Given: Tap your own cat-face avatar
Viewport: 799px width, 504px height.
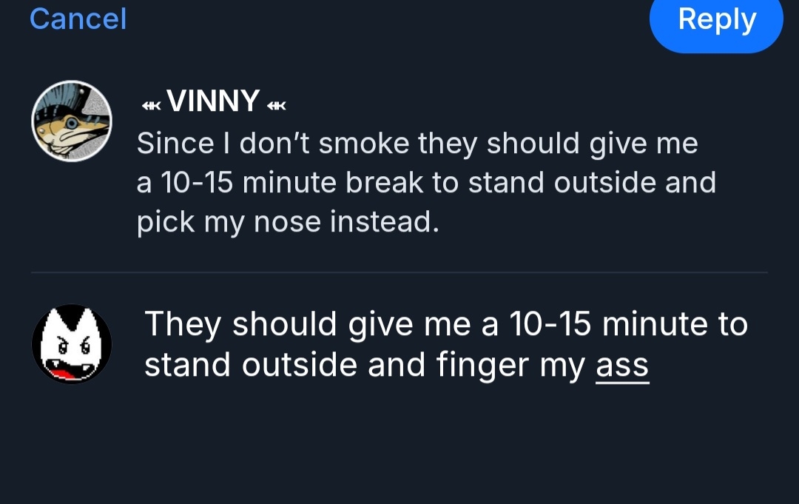Looking at the screenshot, I should 72,344.
